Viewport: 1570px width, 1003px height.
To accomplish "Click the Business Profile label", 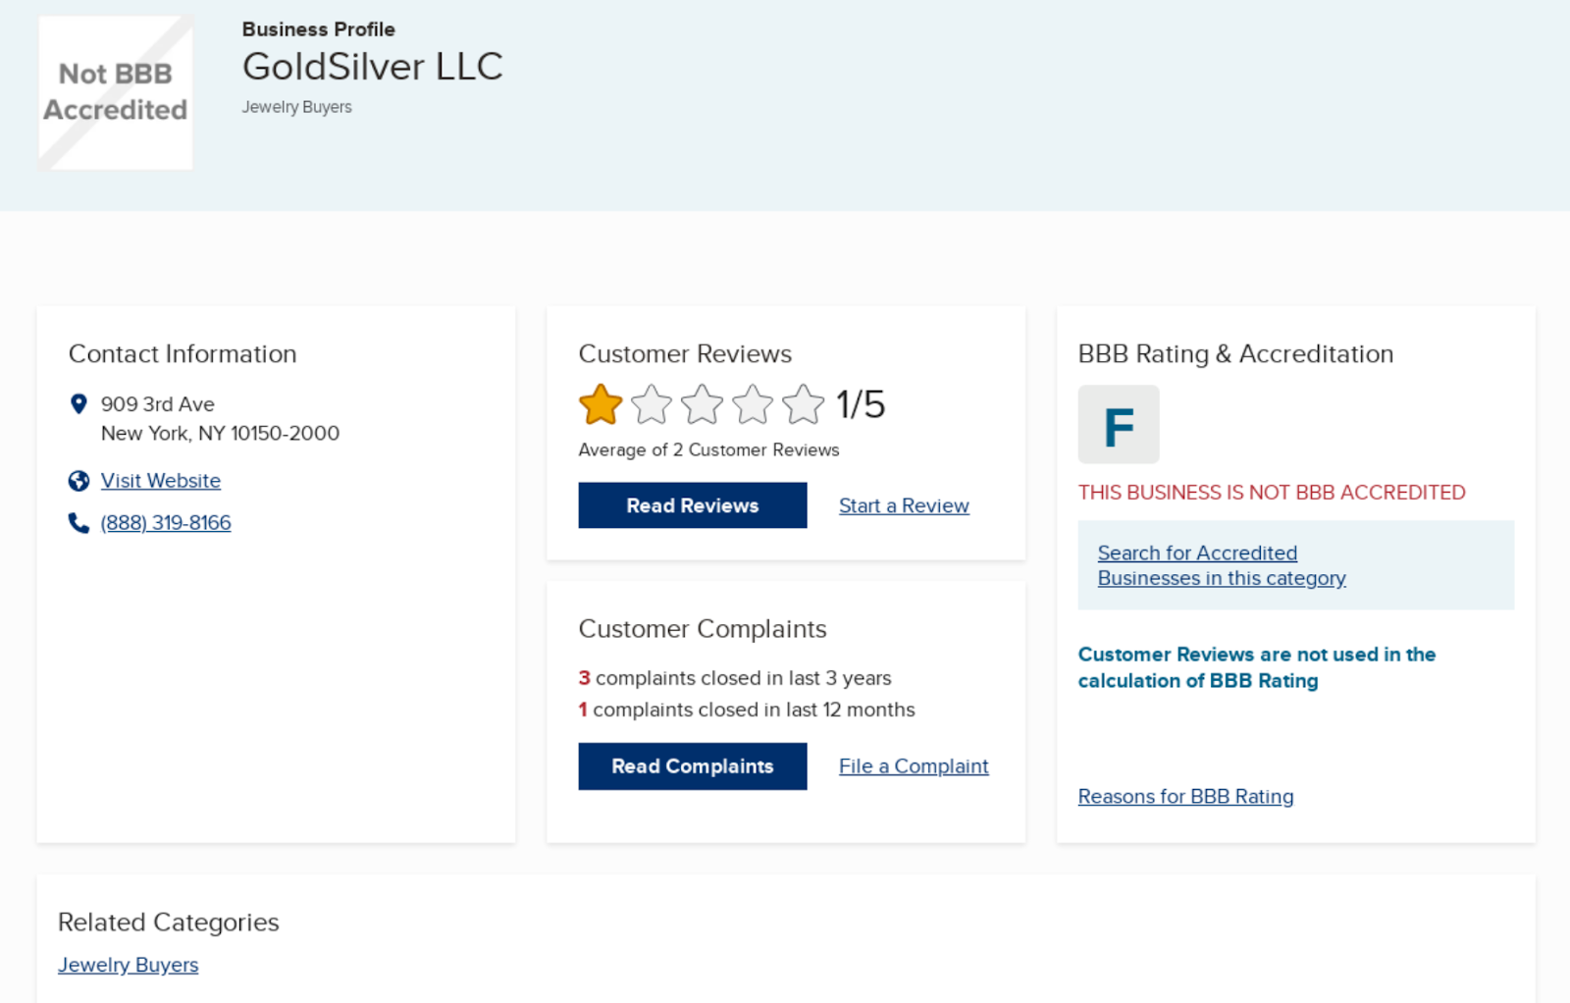I will click(319, 29).
